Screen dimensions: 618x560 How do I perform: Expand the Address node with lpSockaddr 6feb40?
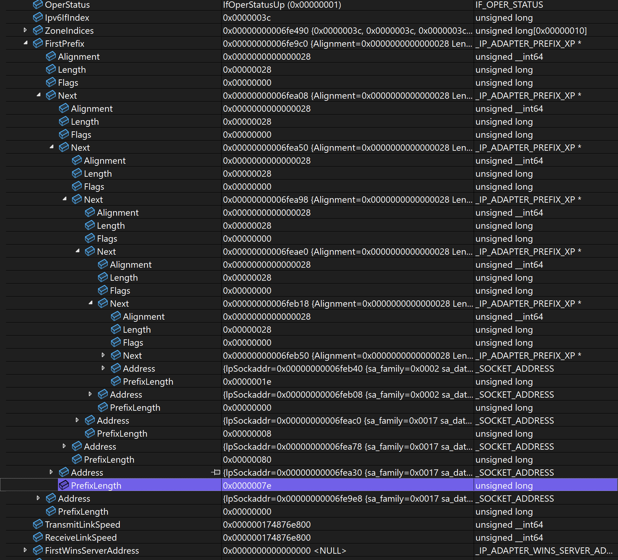click(x=103, y=368)
